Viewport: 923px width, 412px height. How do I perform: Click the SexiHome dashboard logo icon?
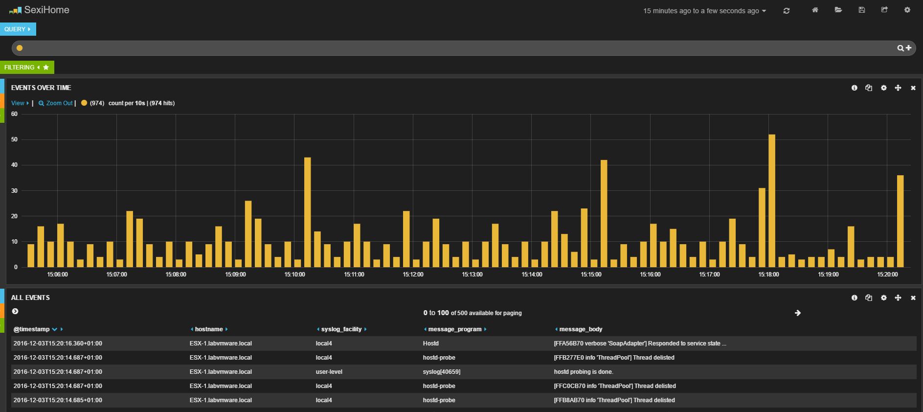15,10
